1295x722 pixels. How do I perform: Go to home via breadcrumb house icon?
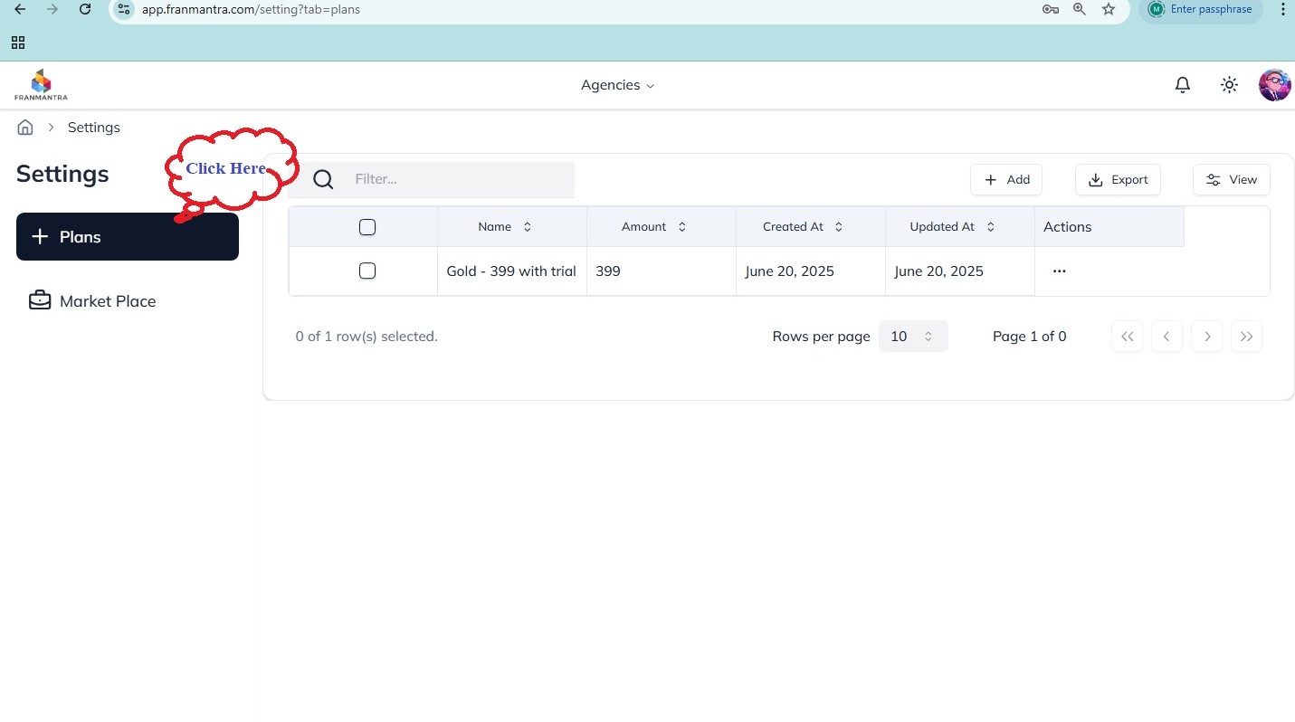(25, 128)
